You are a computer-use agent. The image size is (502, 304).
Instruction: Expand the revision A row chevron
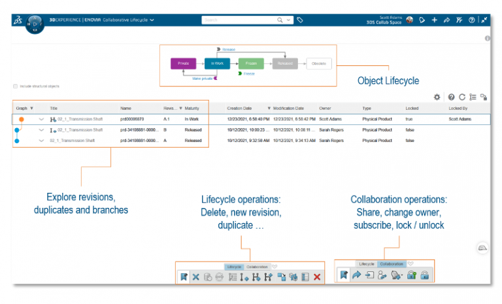point(41,141)
